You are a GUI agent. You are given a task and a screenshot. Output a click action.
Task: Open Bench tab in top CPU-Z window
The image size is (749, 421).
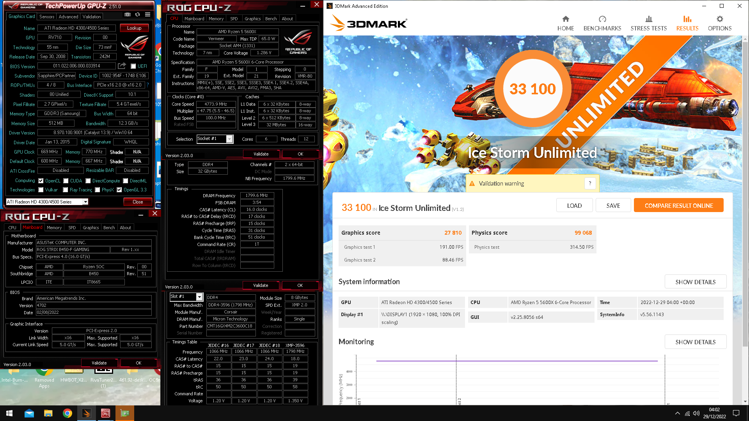[271, 19]
